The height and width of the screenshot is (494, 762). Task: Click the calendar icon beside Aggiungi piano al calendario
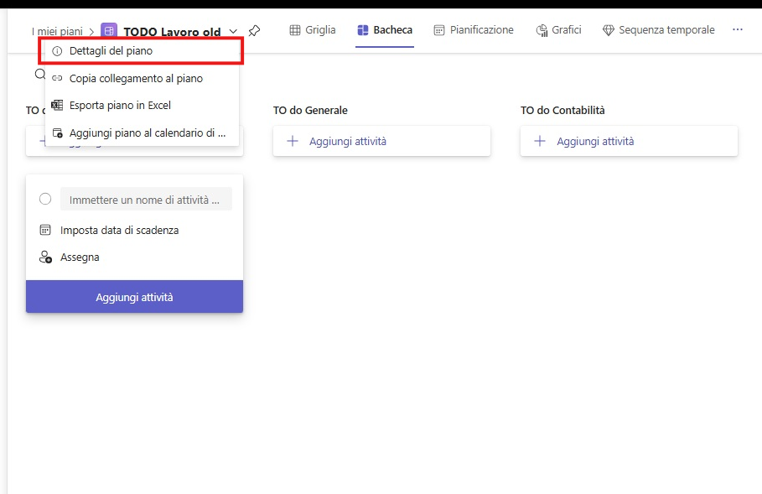pyautogui.click(x=57, y=133)
